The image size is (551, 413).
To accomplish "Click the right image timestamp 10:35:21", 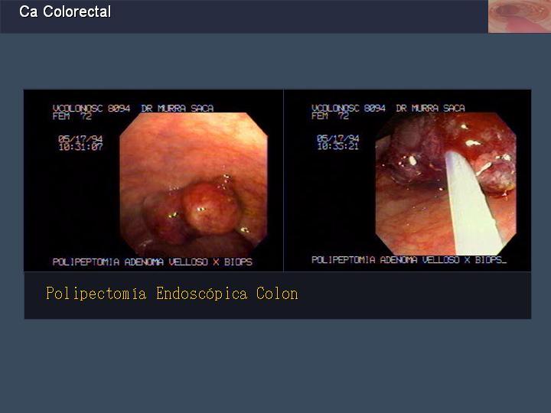I will click(338, 146).
